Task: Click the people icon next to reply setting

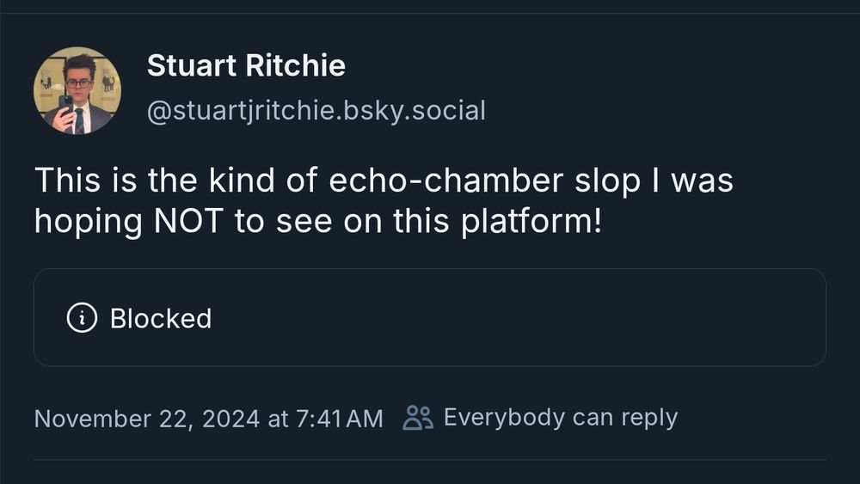Action: [418, 418]
